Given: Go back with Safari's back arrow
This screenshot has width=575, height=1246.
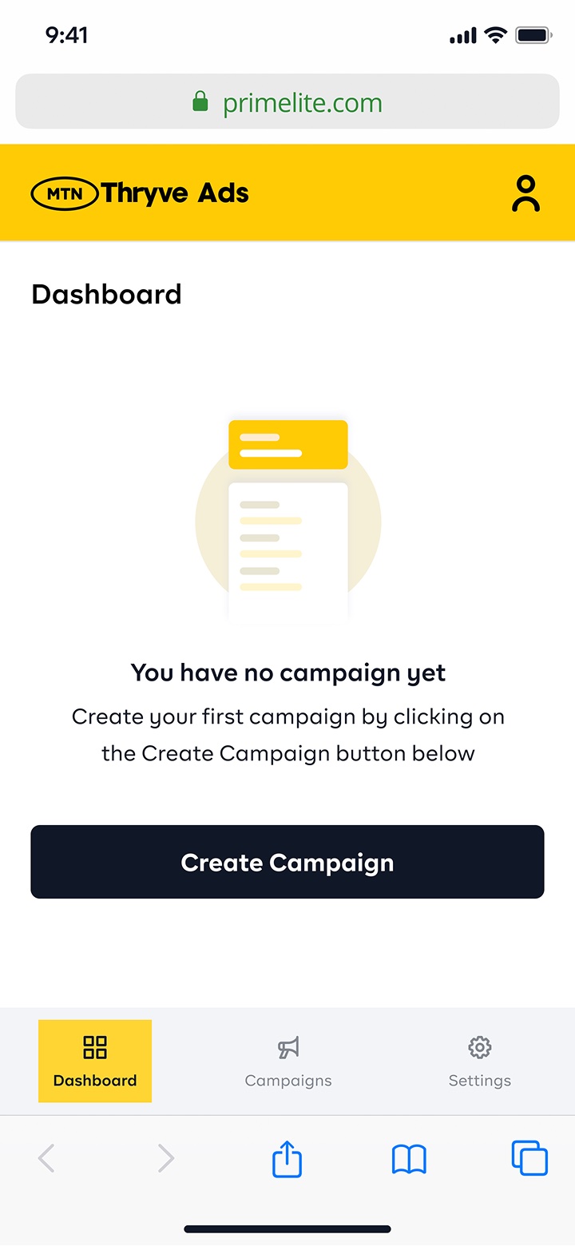Looking at the screenshot, I should point(46,1158).
